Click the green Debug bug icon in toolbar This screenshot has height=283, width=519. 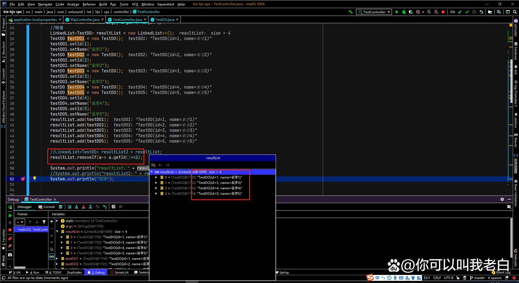[x=404, y=12]
